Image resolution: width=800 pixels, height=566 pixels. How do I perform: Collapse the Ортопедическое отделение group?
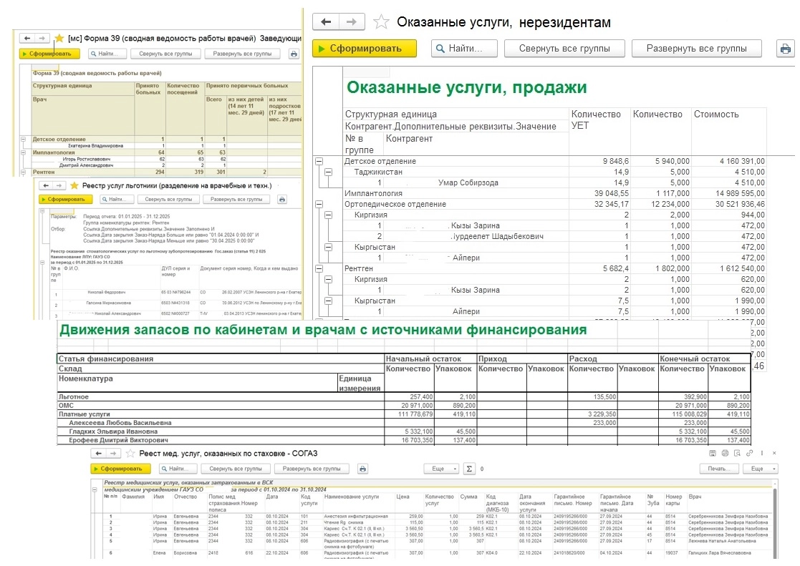[x=319, y=204]
